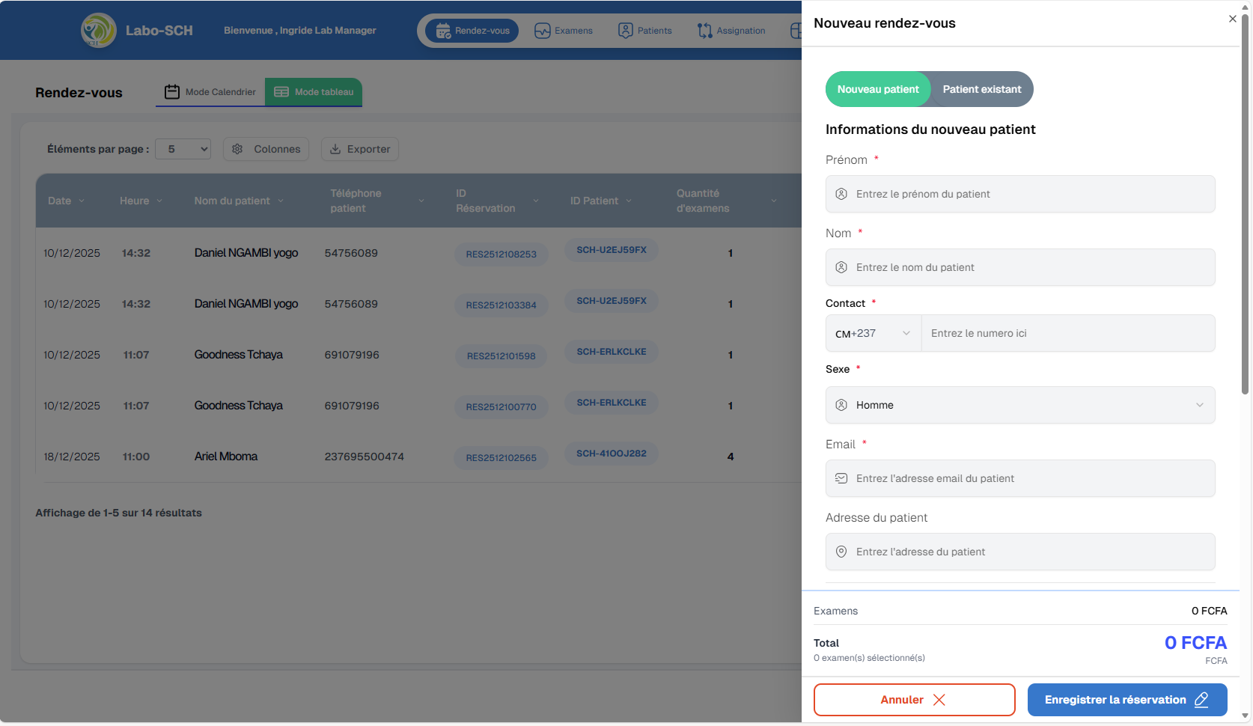Open the Examens navigation icon

[x=542, y=31]
